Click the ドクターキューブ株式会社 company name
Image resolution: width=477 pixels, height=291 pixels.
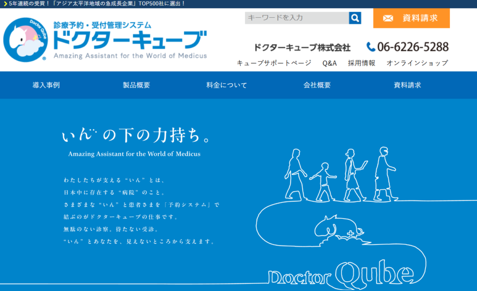(302, 47)
